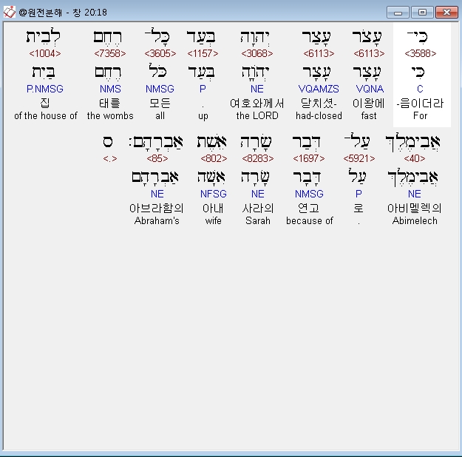
Task: Click the <.> marker under samekh
Action: coord(110,159)
